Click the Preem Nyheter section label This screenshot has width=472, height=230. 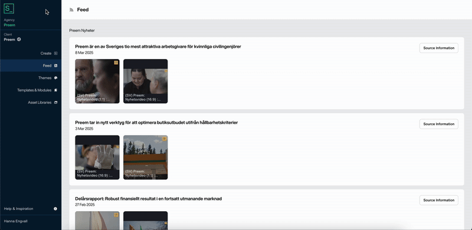pos(82,31)
